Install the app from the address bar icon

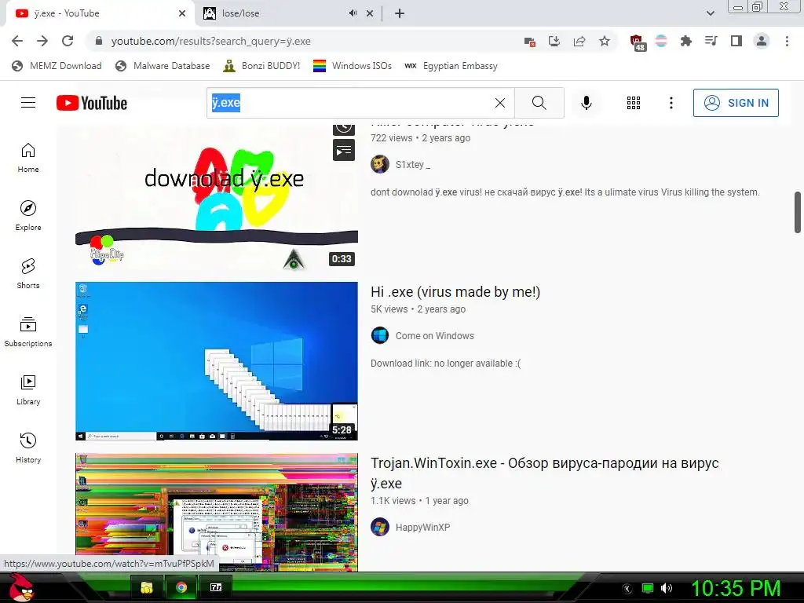coord(554,41)
